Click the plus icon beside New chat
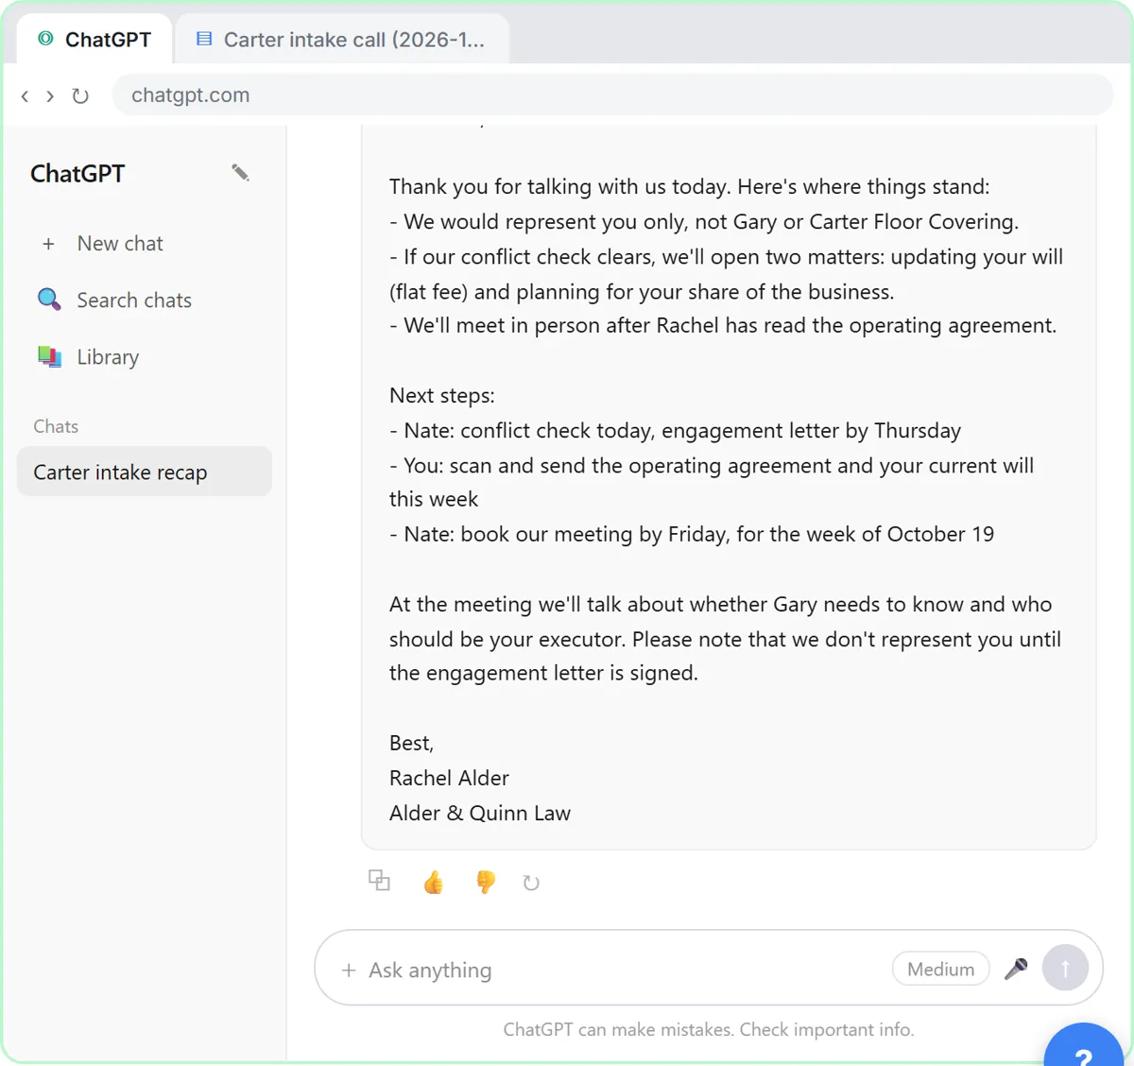The image size is (1134, 1066). click(x=48, y=244)
